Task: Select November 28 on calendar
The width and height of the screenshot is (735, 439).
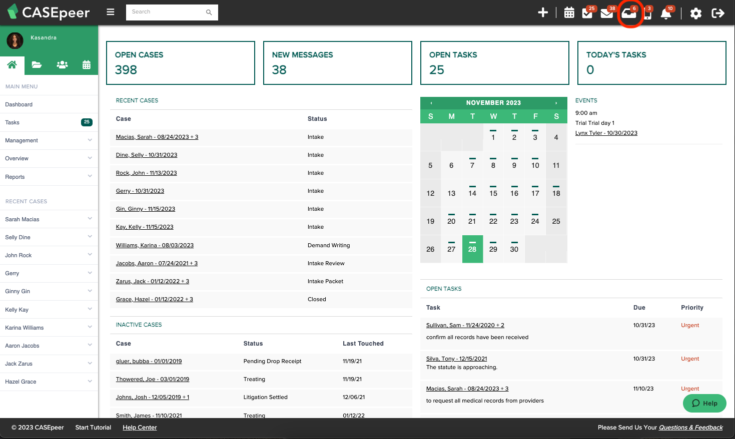Action: click(472, 249)
